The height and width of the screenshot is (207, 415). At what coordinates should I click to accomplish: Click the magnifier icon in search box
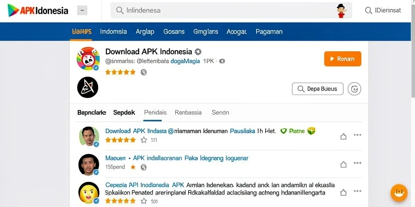[x=120, y=11]
